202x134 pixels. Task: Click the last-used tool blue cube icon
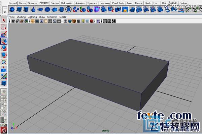pyautogui.click(x=4, y=83)
